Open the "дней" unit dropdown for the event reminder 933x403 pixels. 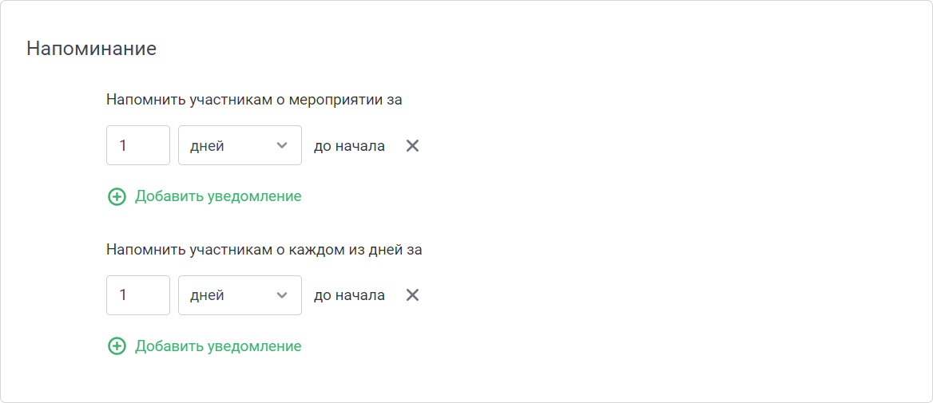(x=240, y=145)
